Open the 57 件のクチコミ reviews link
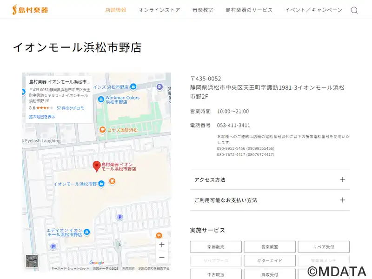The height and width of the screenshot is (279, 372). click(x=70, y=108)
